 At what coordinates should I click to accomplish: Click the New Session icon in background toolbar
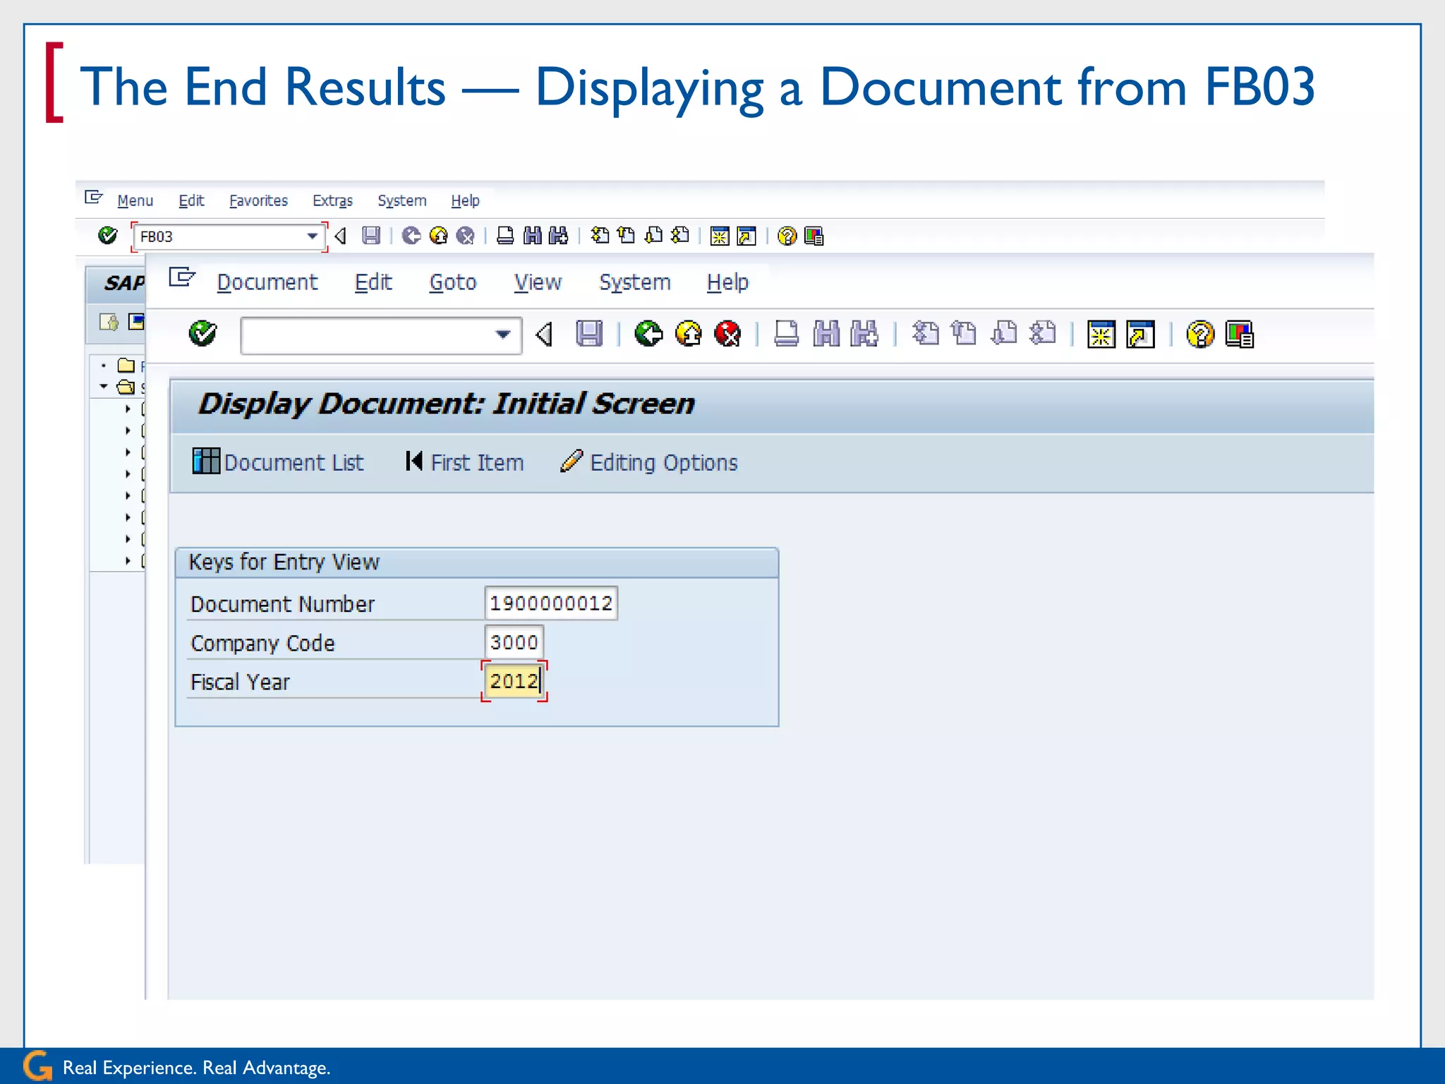coord(720,236)
